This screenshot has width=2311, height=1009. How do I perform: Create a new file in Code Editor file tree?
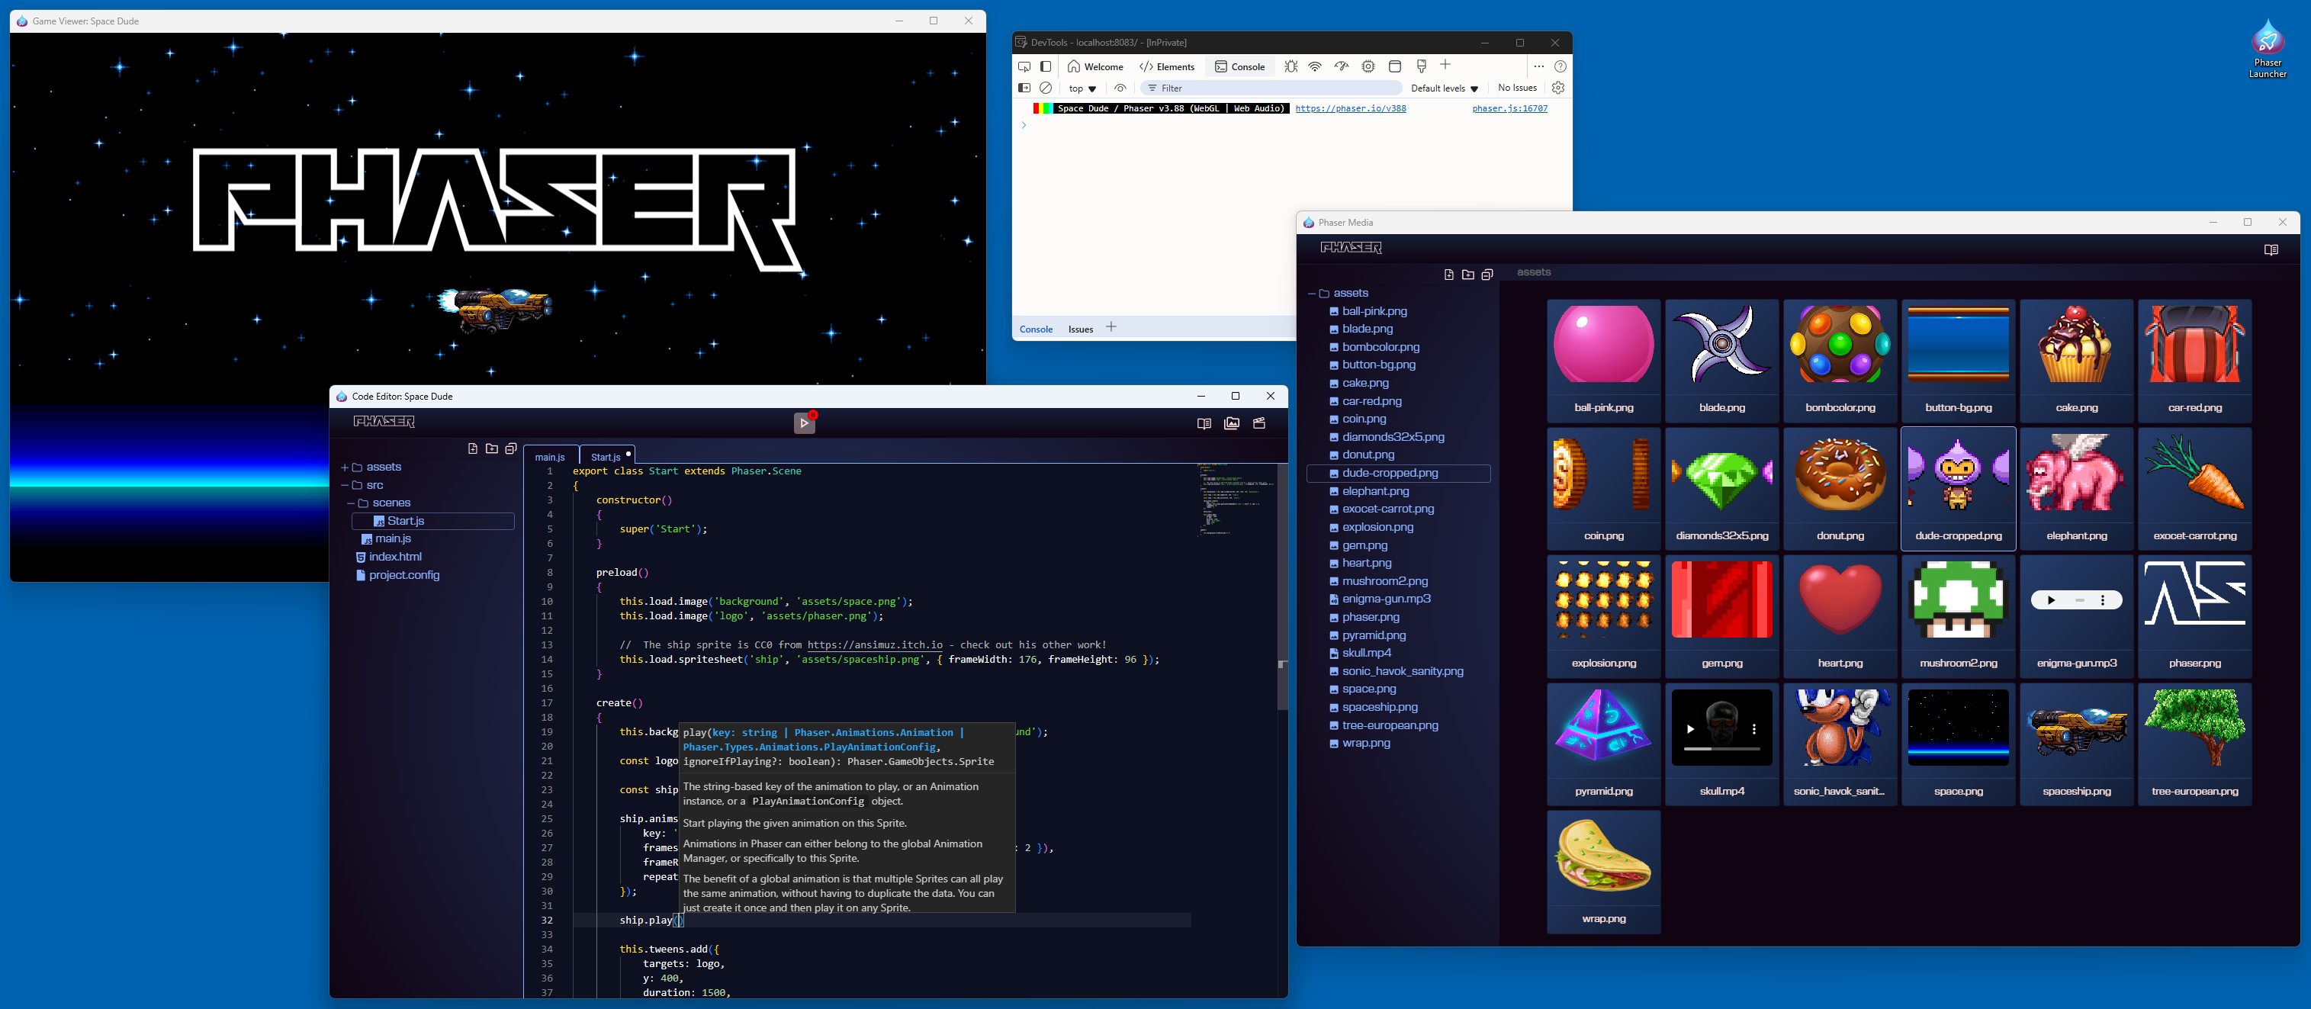coord(473,448)
